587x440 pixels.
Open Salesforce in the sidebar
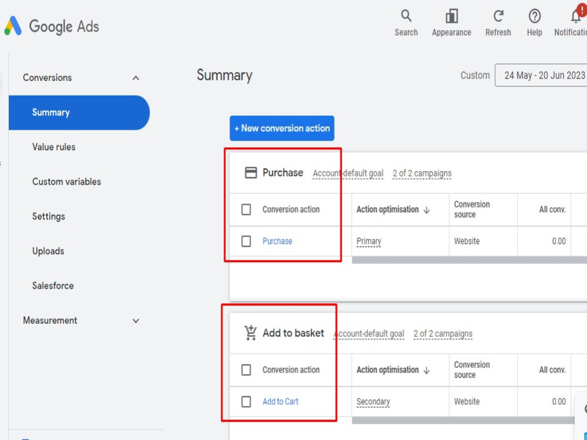point(53,286)
